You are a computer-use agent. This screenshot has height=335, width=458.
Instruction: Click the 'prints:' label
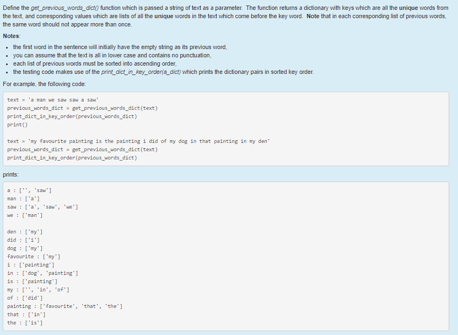coord(11,174)
